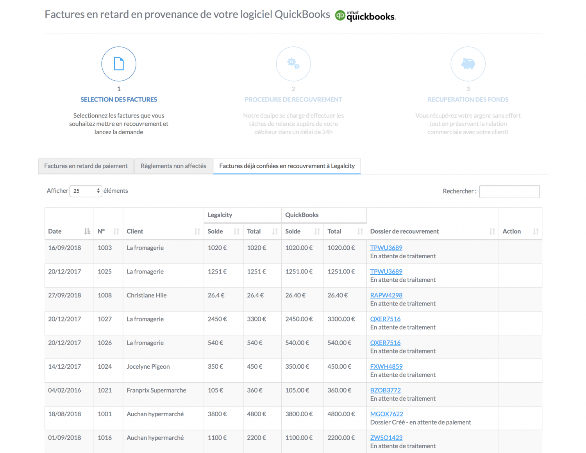586x453 pixels.
Task: Switch to Factures en retard de paiement tab
Action: [86, 166]
